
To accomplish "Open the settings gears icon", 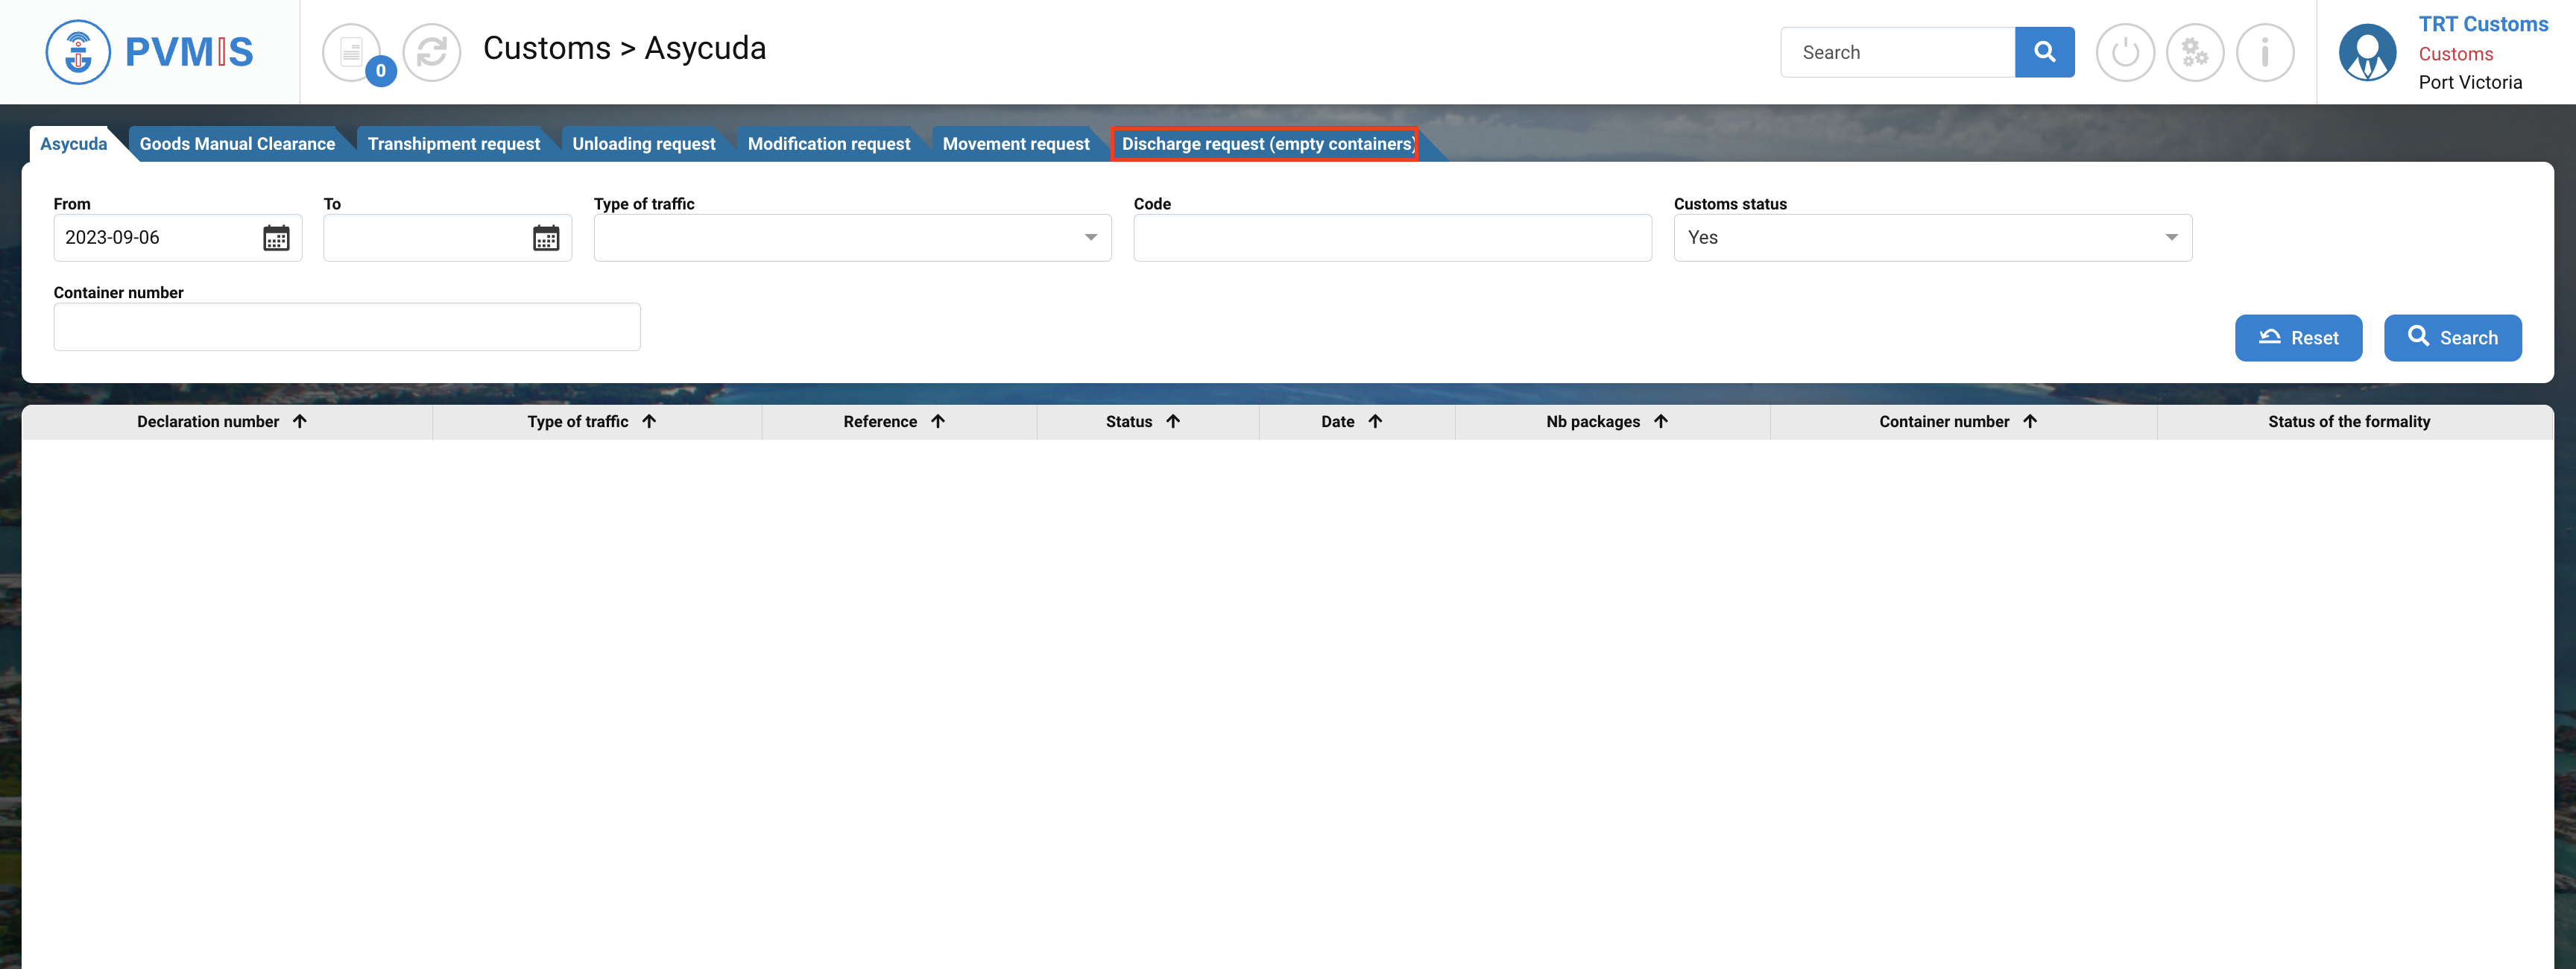I will point(2194,52).
